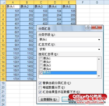The image size is (109, 106).
Task: Click cell with value 105
Action: 69,11
